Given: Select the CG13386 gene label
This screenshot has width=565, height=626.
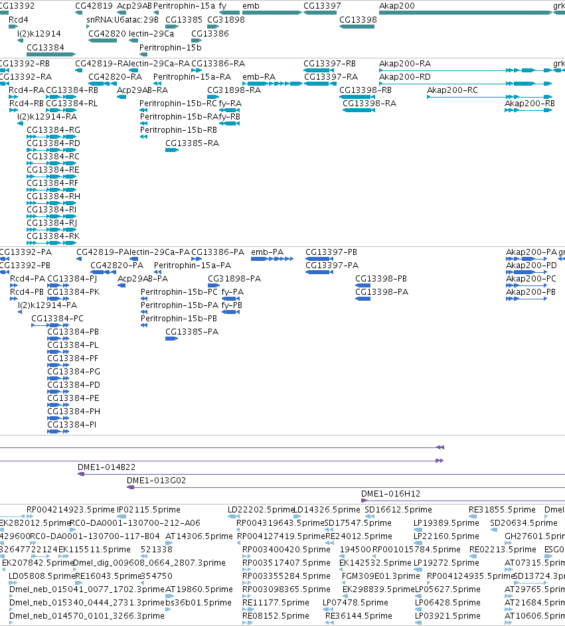Looking at the screenshot, I should click(210, 34).
